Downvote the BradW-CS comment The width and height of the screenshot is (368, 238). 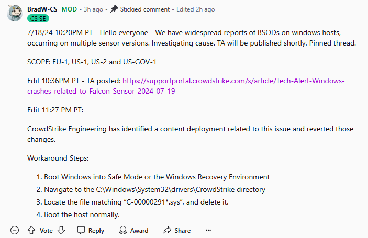[61, 230]
